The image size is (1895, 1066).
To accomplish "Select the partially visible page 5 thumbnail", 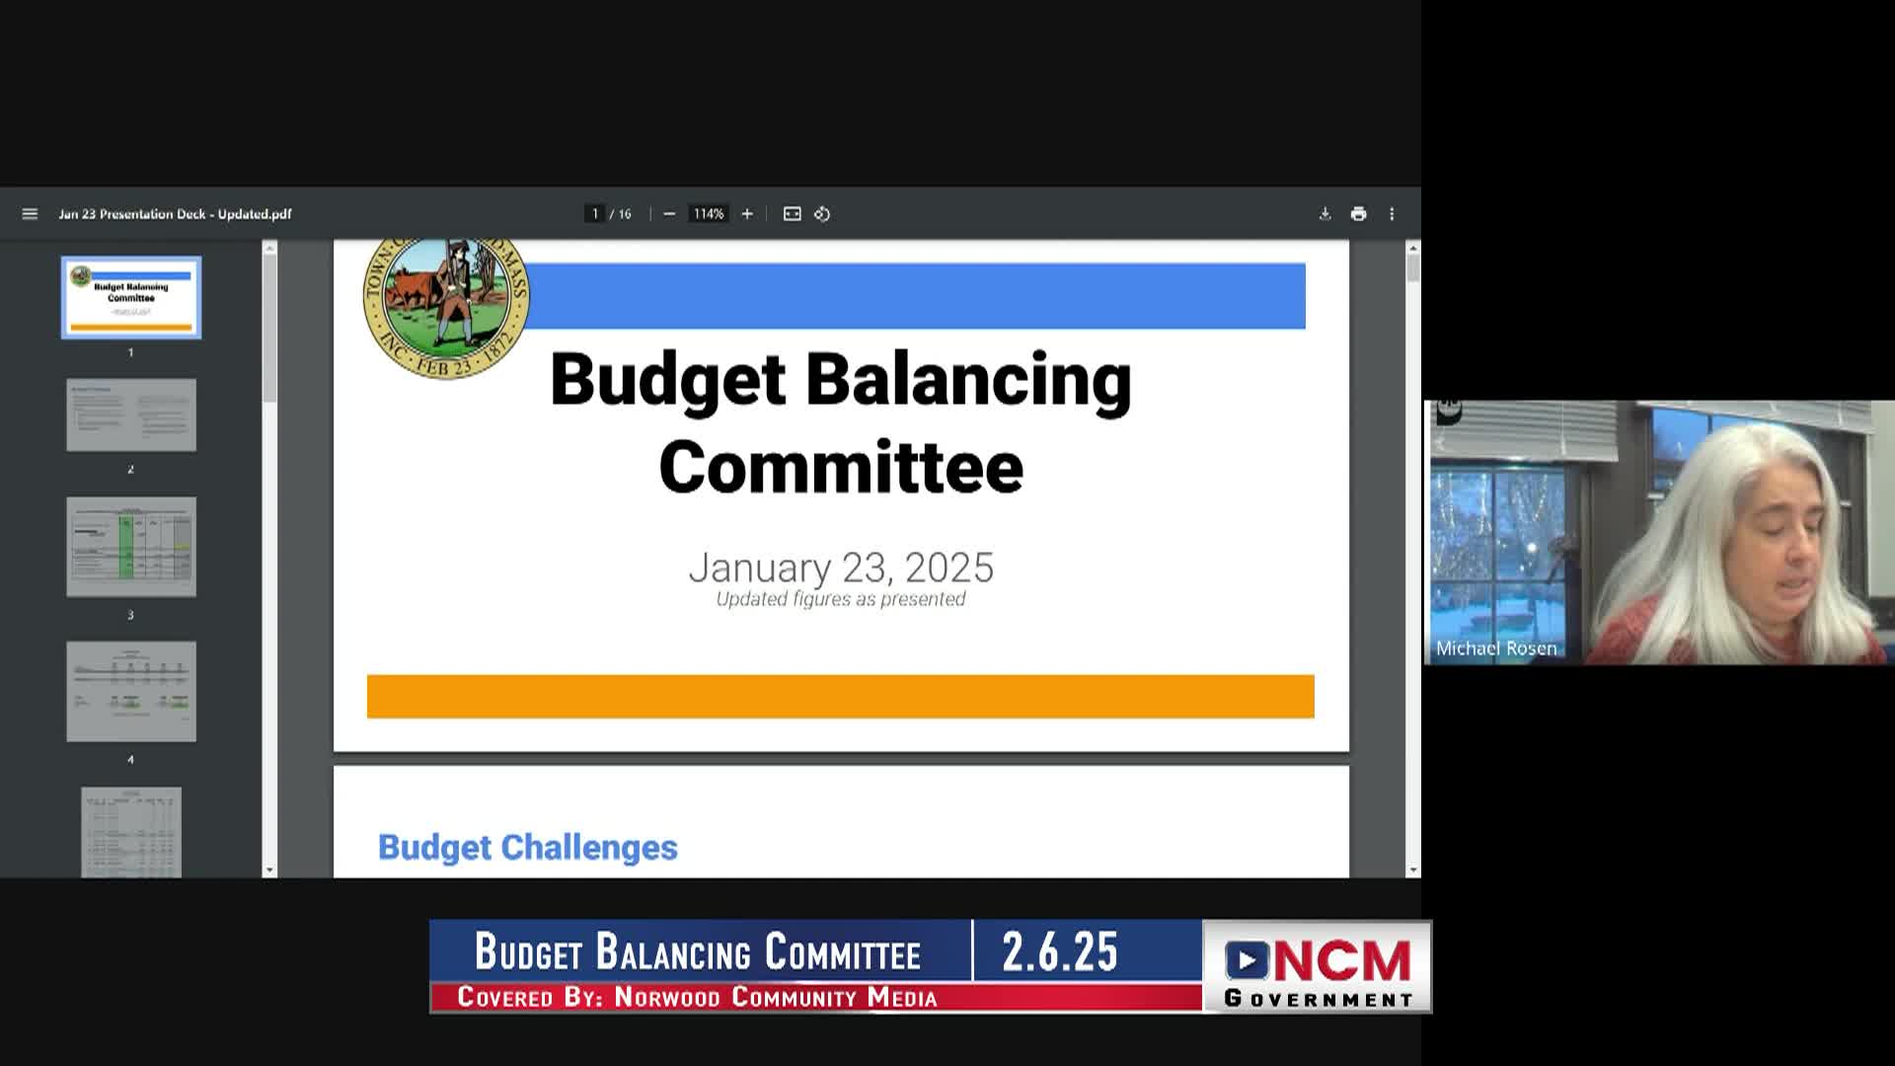I will (x=131, y=831).
